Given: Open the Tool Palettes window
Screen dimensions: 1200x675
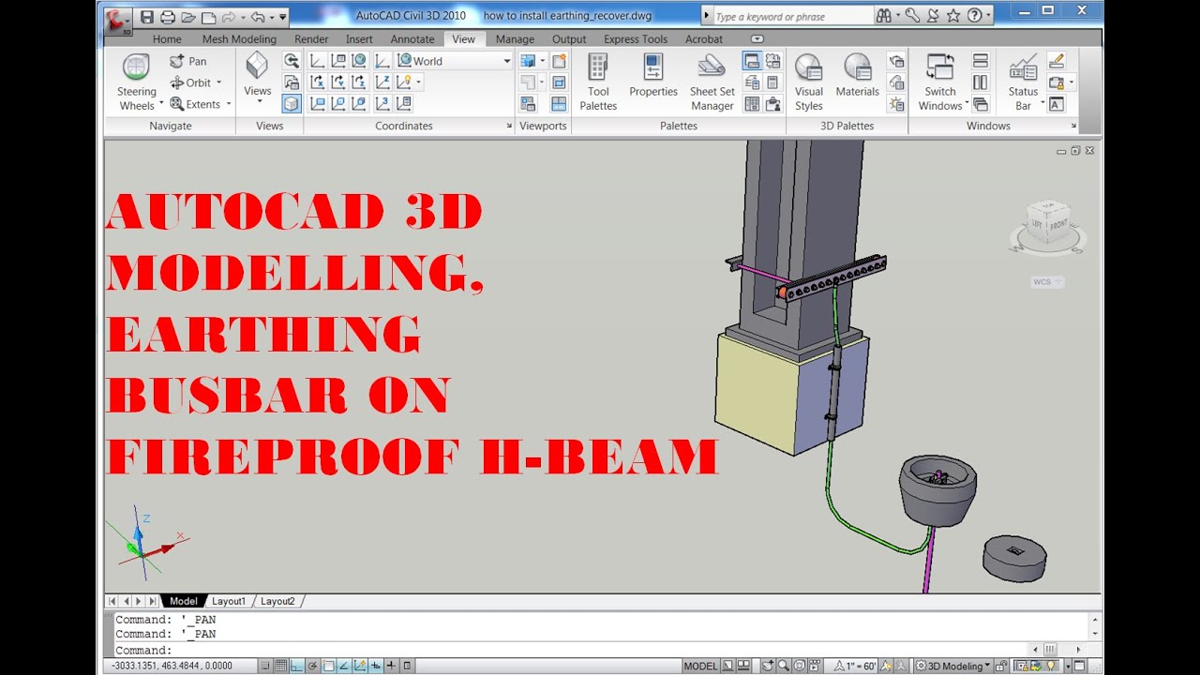Looking at the screenshot, I should tap(598, 82).
